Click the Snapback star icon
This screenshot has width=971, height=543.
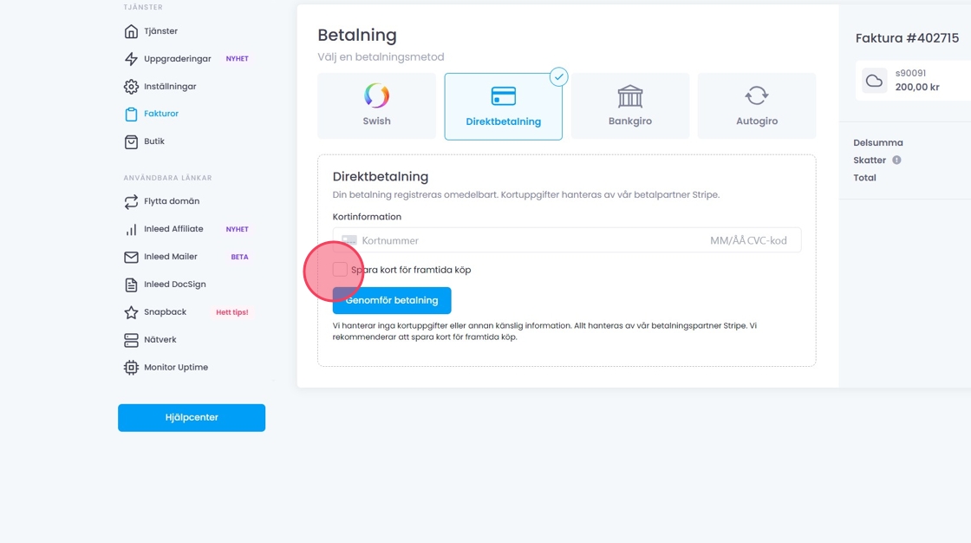point(131,312)
